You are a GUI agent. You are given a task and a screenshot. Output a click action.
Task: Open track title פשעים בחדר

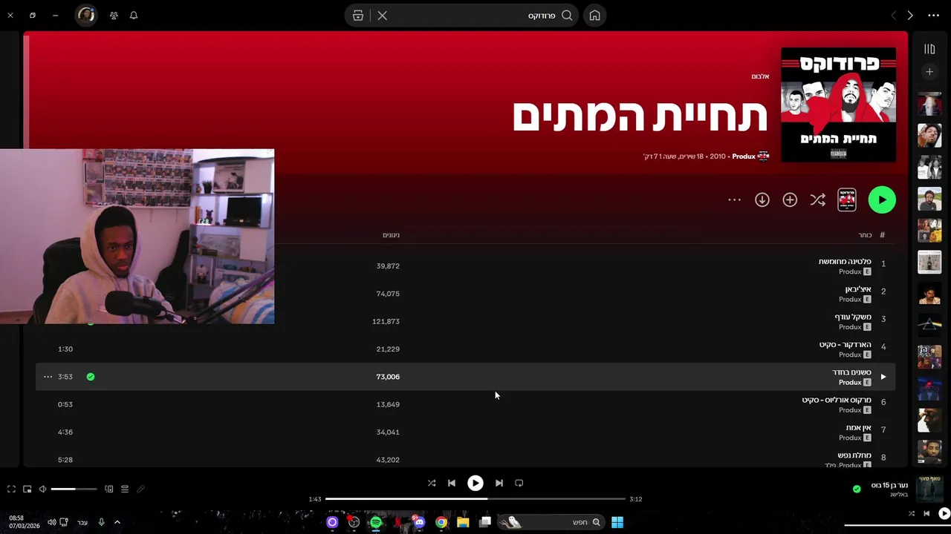[851, 372]
